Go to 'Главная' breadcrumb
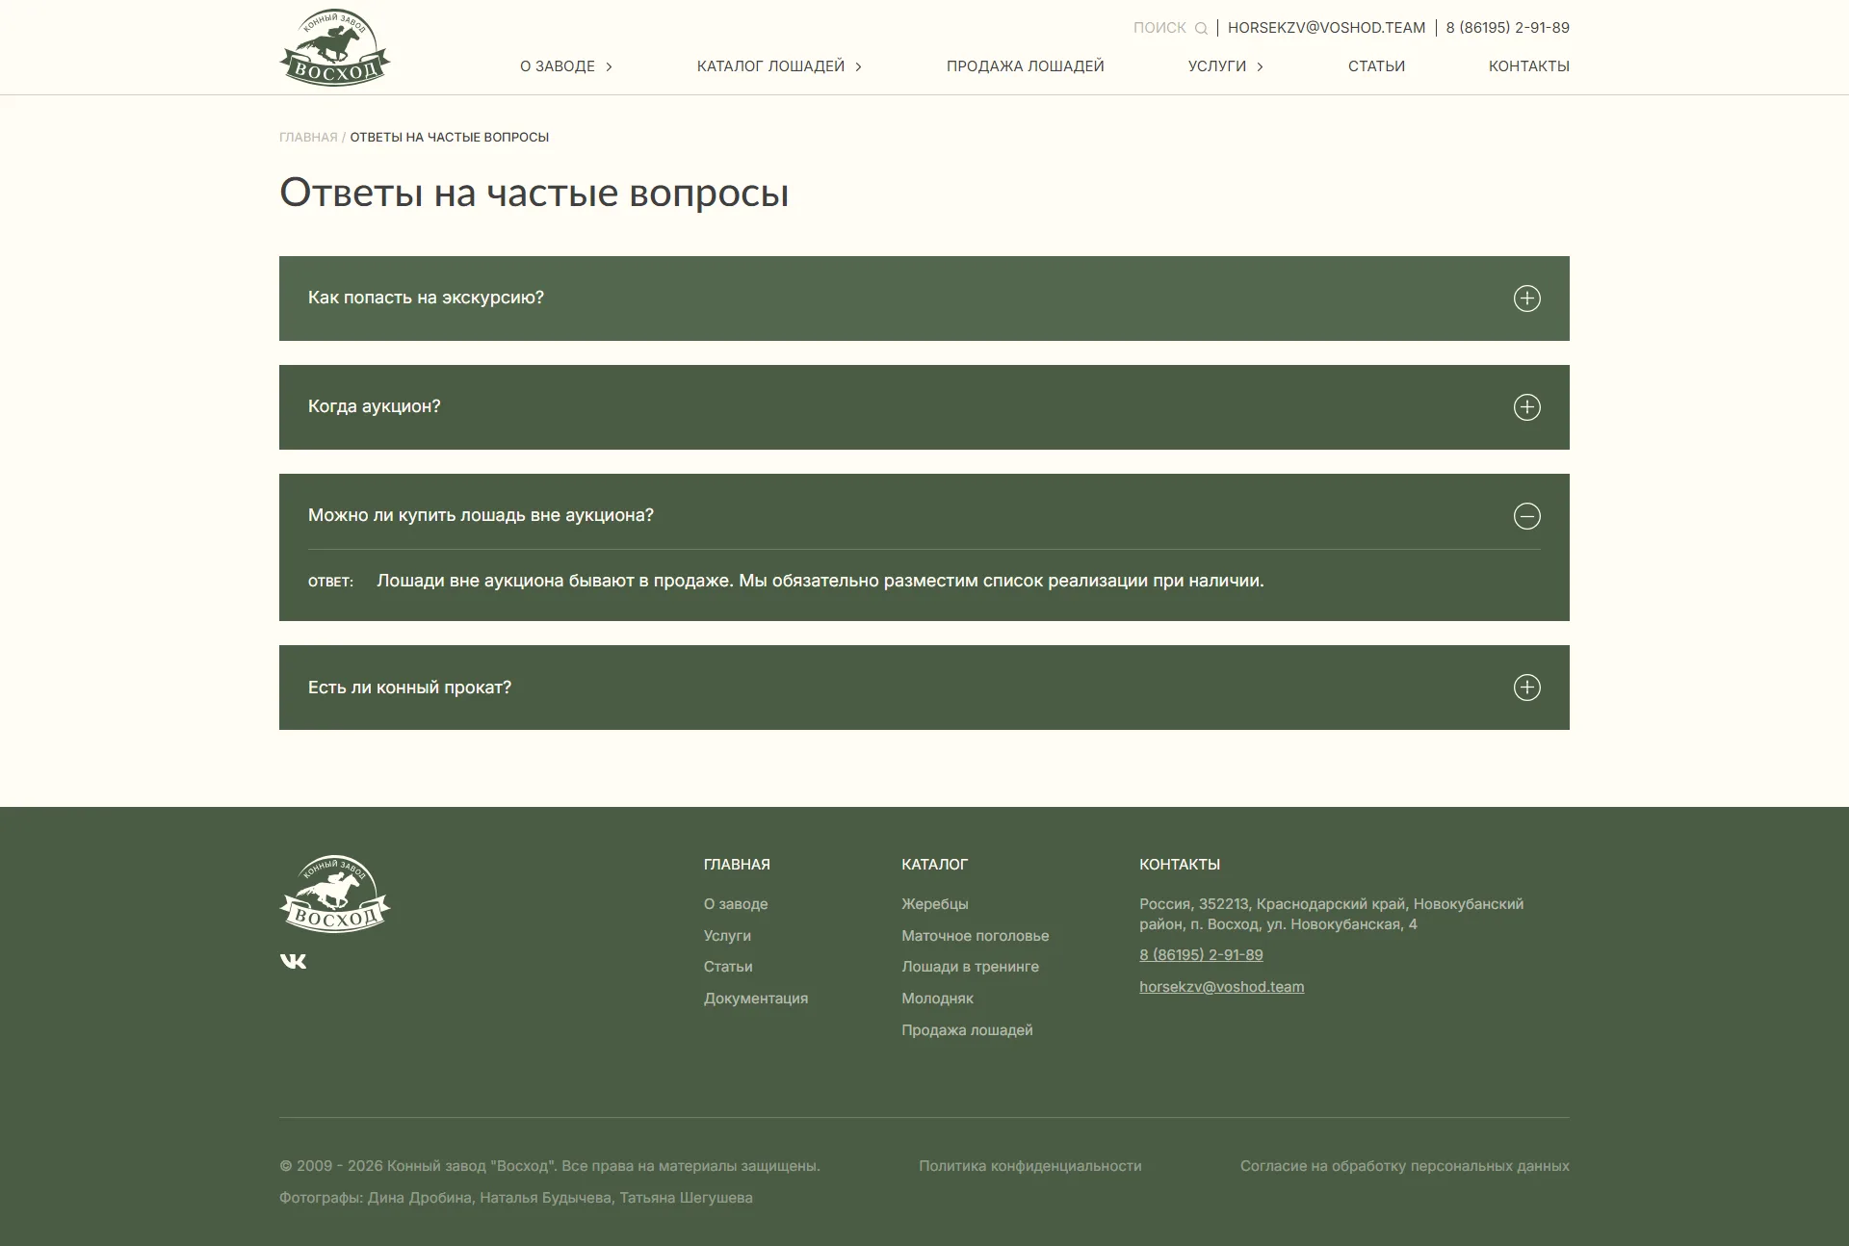This screenshot has height=1246, width=1849. pyautogui.click(x=308, y=138)
